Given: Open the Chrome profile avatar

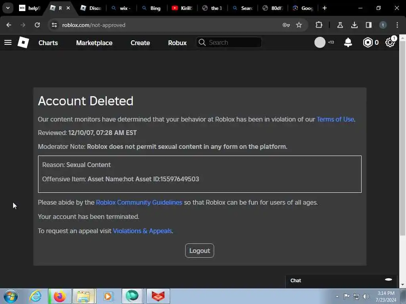Looking at the screenshot, I should pos(383,25).
